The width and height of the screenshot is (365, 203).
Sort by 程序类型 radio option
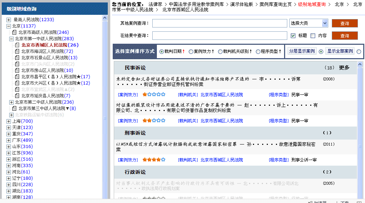coord(258,51)
